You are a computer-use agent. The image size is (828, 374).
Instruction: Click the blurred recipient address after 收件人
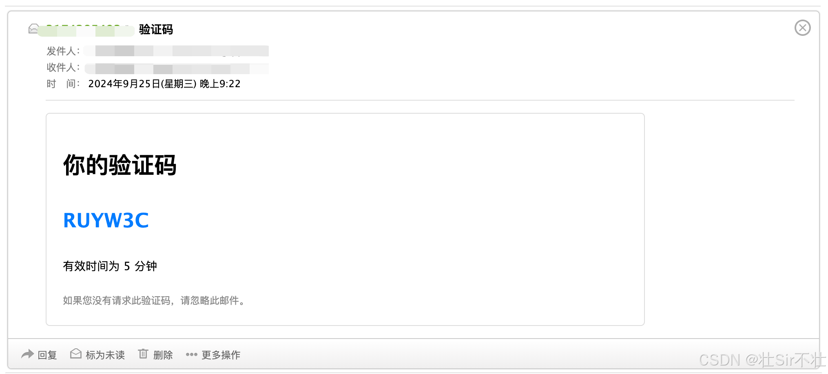coord(176,68)
